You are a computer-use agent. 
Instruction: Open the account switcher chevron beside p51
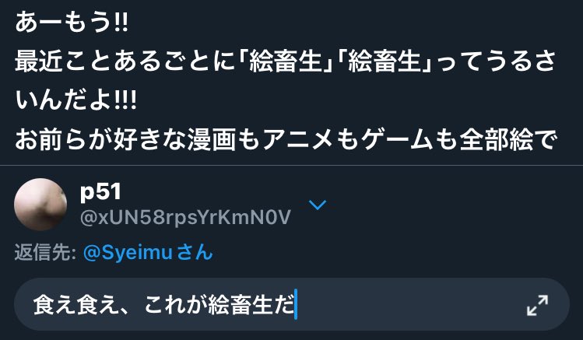pyautogui.click(x=318, y=205)
